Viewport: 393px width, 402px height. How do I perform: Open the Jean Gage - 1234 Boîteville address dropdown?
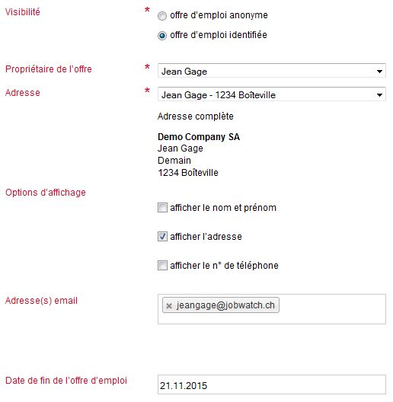(x=272, y=94)
